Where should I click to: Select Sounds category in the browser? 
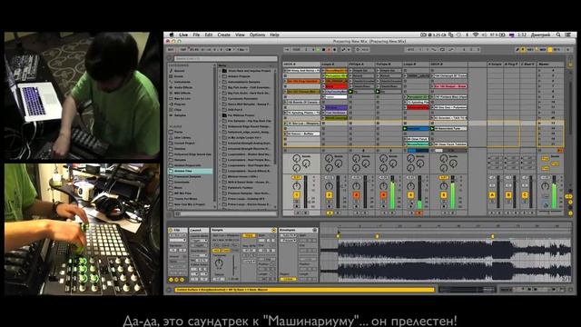pyautogui.click(x=180, y=71)
